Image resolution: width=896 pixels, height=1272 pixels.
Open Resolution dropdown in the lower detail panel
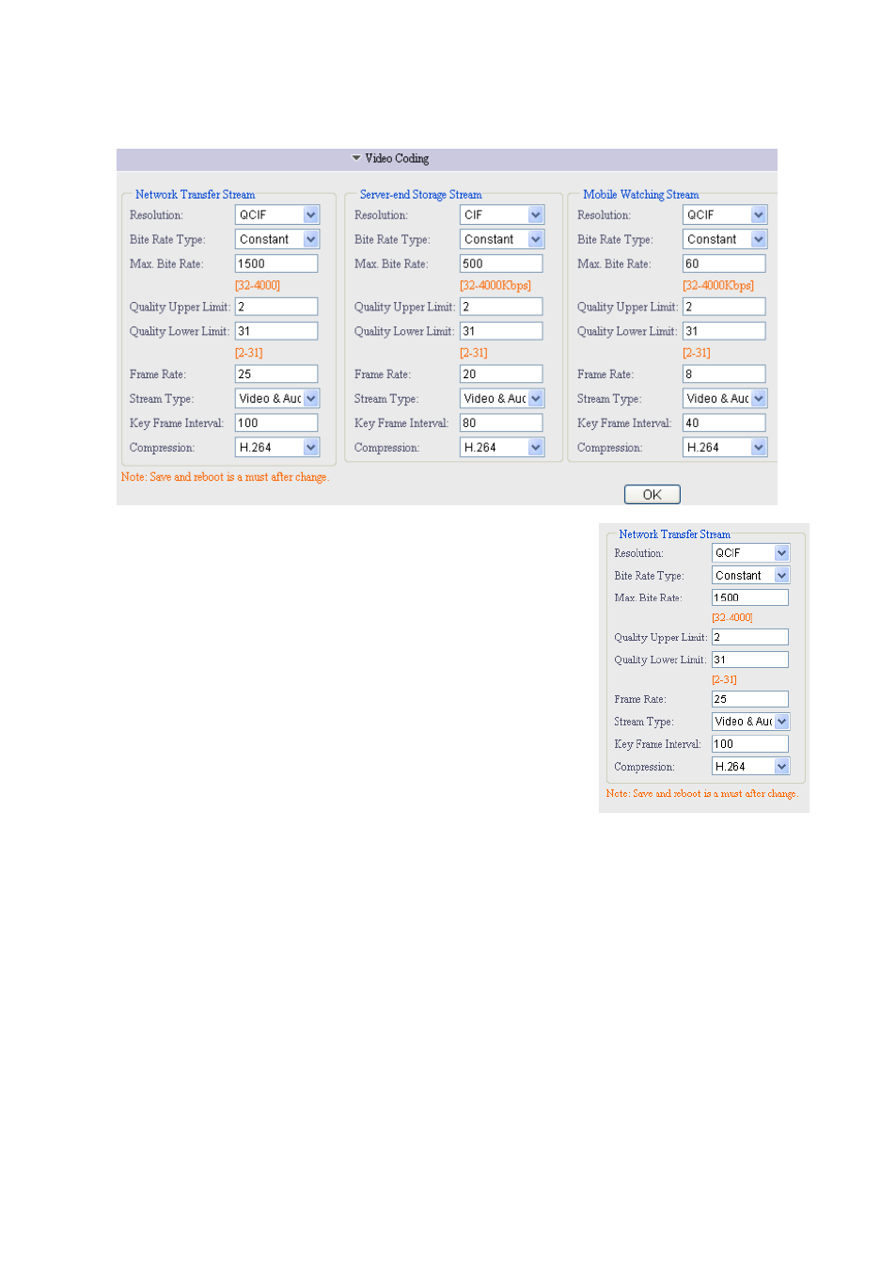pos(750,553)
